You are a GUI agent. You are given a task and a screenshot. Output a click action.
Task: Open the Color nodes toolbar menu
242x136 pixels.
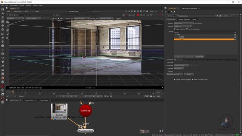coord(3,25)
